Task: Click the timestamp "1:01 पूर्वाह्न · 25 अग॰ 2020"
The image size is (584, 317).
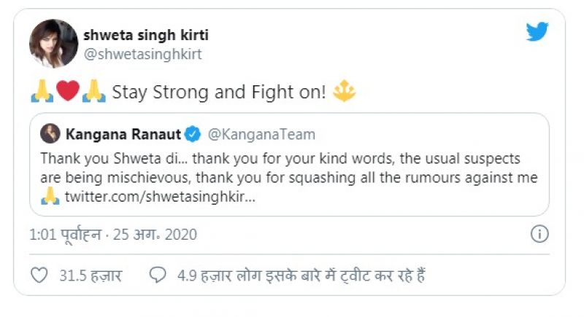Action: pos(113,235)
